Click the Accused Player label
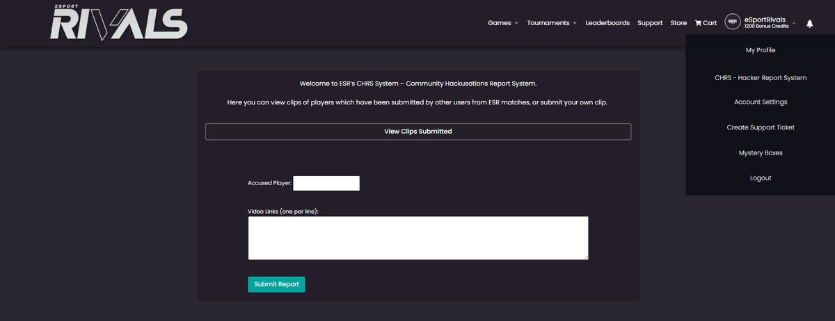 pos(270,184)
